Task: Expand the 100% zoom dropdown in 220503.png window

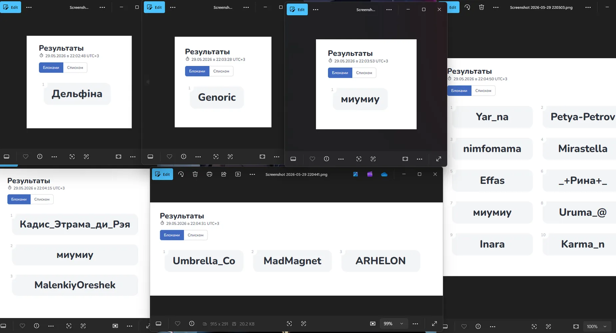Action: click(x=605, y=327)
